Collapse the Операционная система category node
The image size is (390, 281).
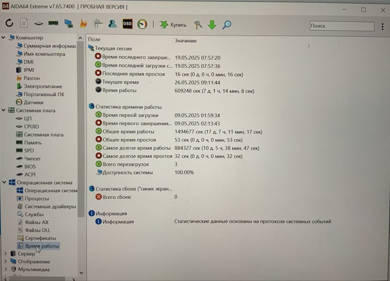4,182
